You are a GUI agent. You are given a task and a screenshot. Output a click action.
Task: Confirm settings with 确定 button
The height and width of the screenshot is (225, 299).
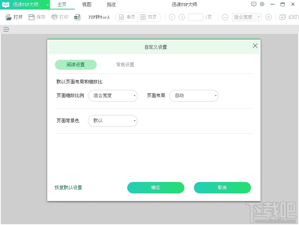point(156,188)
